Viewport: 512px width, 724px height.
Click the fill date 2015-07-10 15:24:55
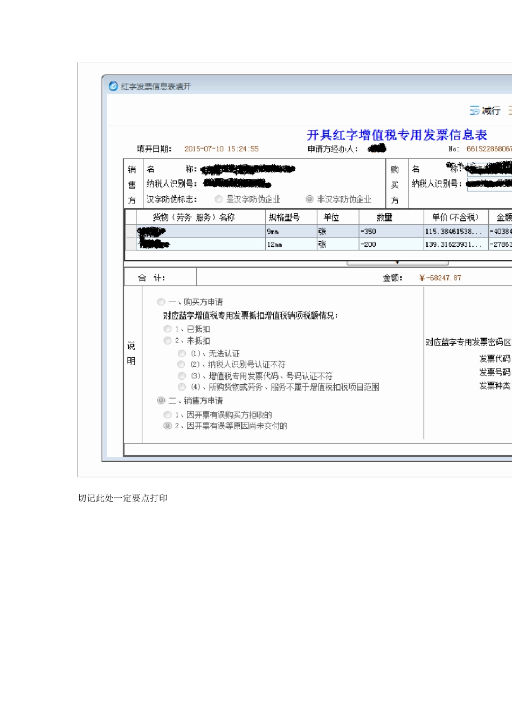point(221,149)
